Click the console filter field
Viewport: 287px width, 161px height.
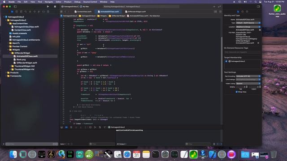[x=199, y=144]
